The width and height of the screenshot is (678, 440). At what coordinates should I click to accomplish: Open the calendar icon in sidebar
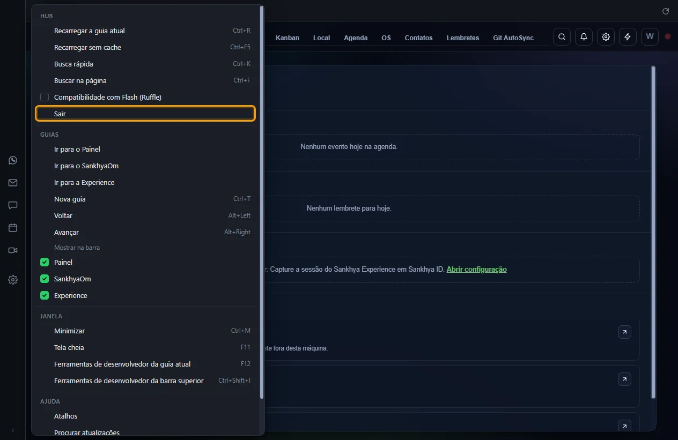click(x=13, y=228)
